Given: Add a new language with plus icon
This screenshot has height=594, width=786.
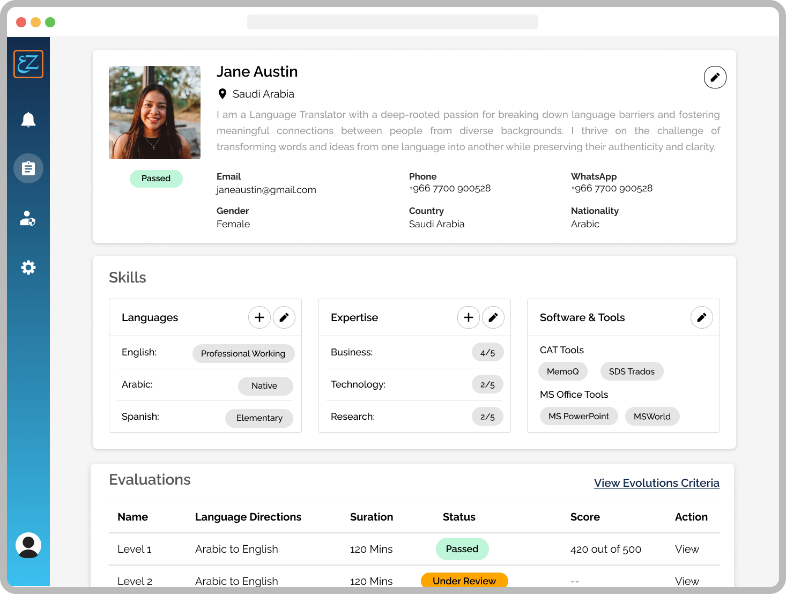Looking at the screenshot, I should click(259, 317).
